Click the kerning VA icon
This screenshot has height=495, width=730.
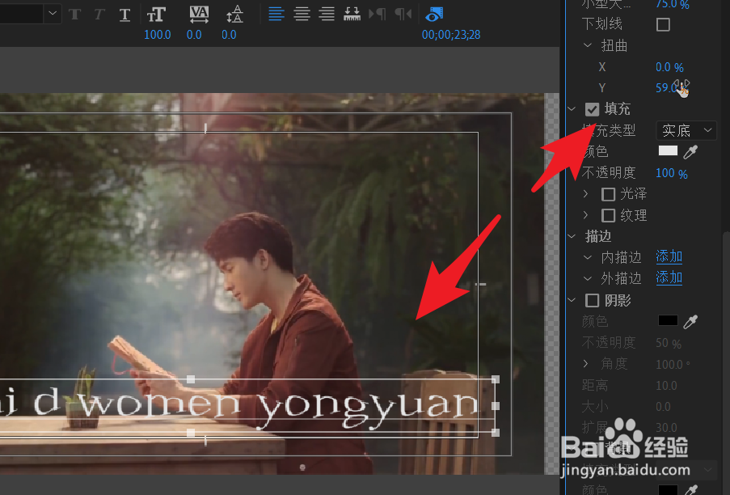pos(199,15)
